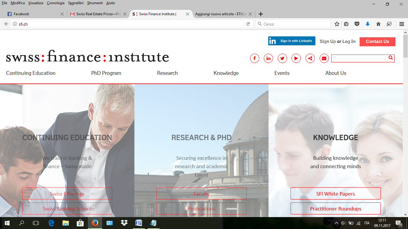Screen dimensions: 408x229
Task: Bookmark this page with star icon
Action: [337, 24]
